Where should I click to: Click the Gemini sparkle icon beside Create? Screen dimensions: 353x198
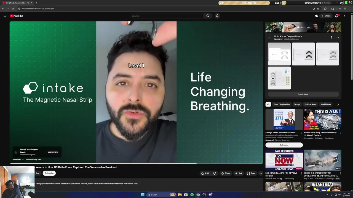(316, 16)
